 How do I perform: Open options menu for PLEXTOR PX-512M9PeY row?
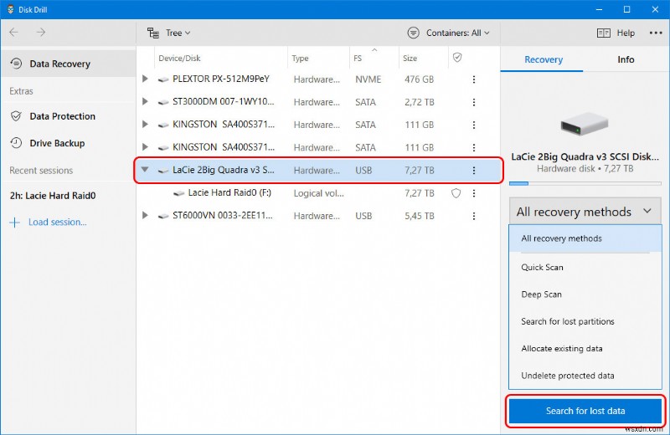coord(474,79)
